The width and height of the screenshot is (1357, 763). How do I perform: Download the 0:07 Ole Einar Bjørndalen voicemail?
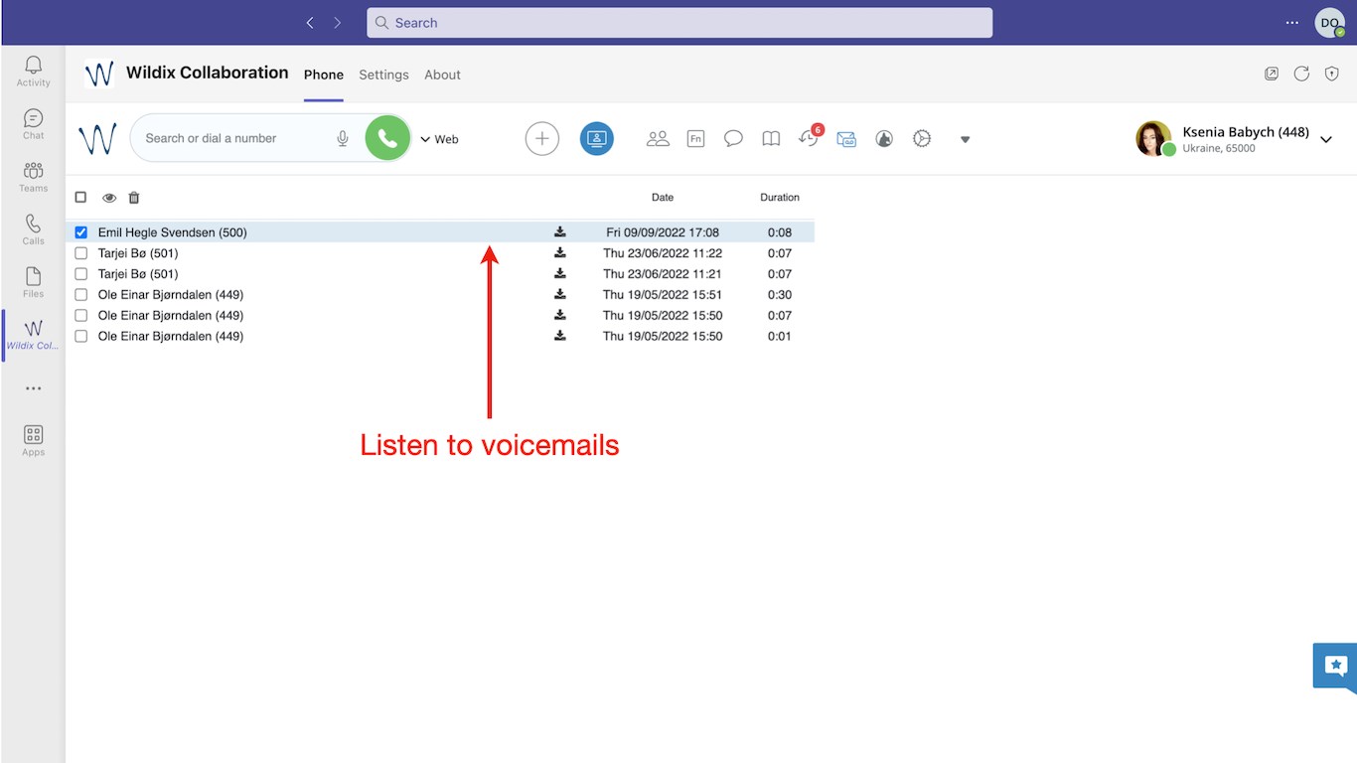(560, 315)
